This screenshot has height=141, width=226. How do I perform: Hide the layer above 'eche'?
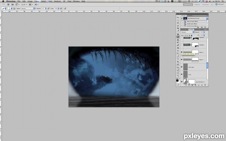tap(182, 67)
